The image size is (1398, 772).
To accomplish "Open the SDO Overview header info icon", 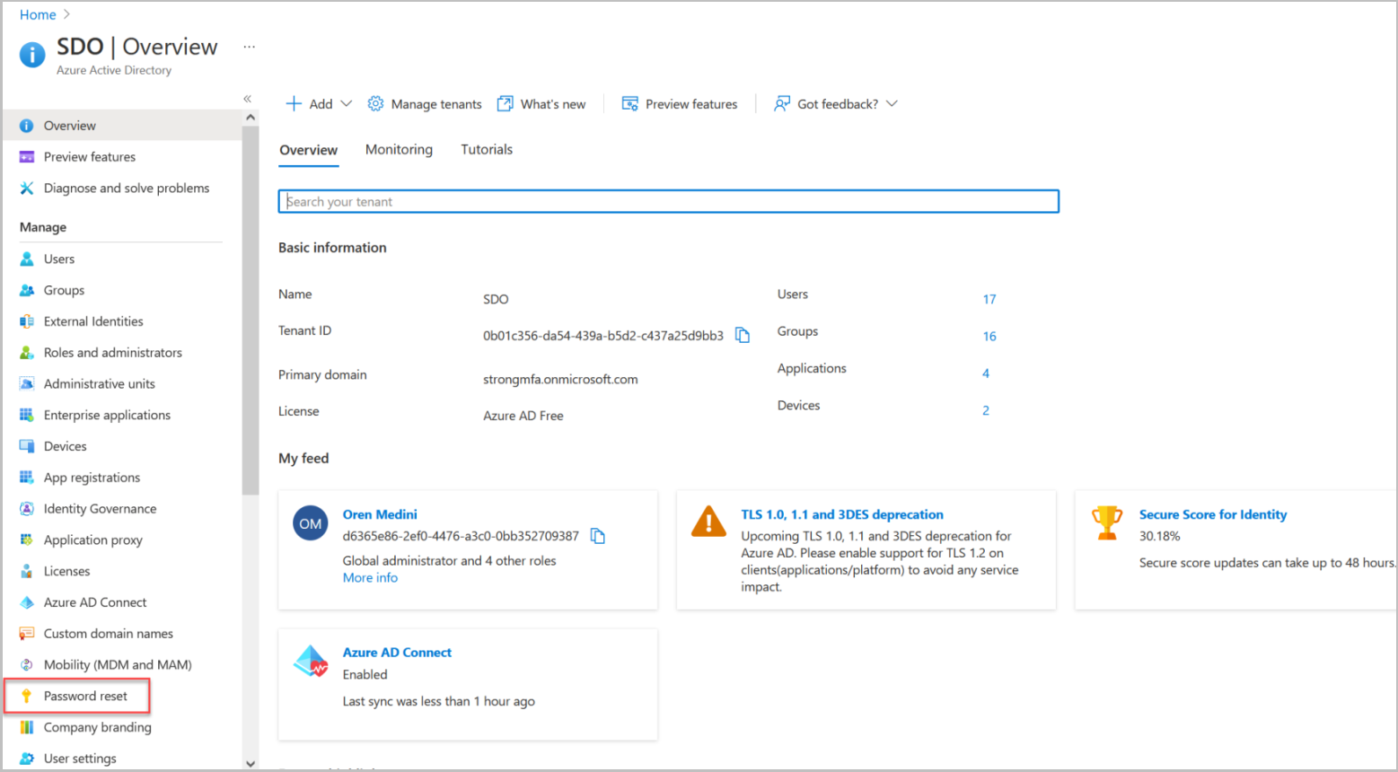I will click(32, 55).
